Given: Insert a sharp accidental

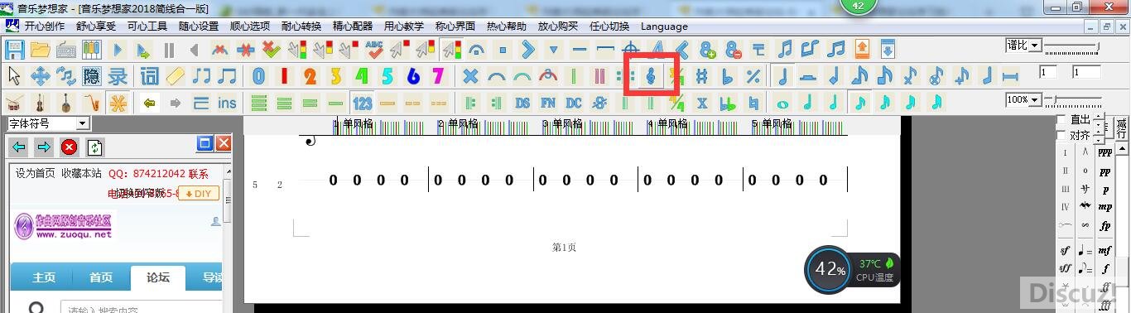Looking at the screenshot, I should coord(702,76).
